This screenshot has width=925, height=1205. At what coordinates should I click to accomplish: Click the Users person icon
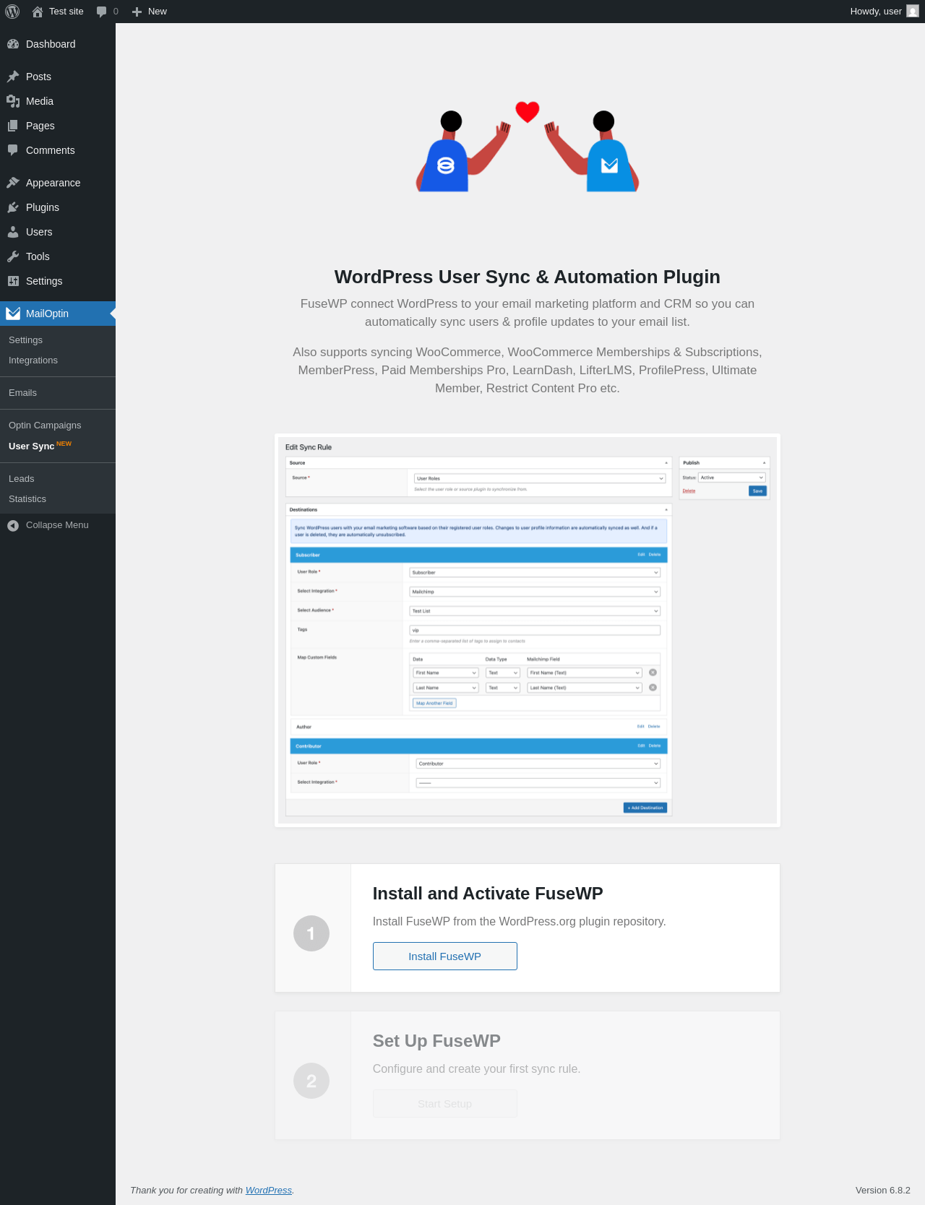(13, 232)
